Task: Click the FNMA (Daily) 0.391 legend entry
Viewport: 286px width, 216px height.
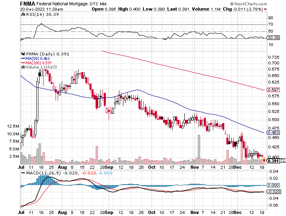Action: tap(48, 54)
